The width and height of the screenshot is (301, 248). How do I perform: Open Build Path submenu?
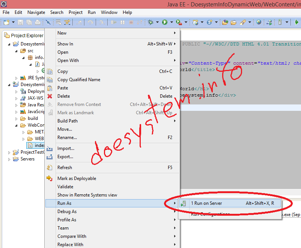click(112, 121)
